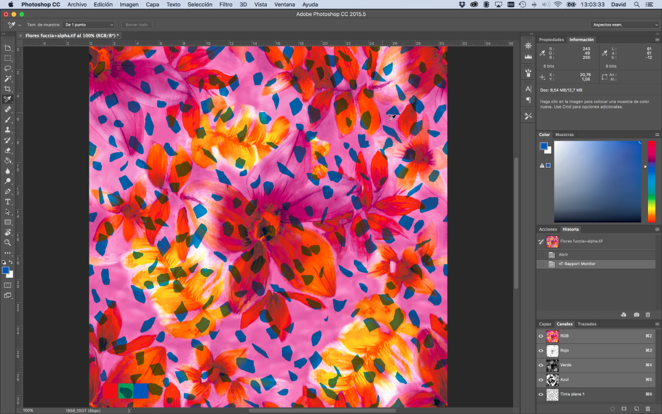Switch to the Capas tab
662x414 pixels.
click(545, 324)
